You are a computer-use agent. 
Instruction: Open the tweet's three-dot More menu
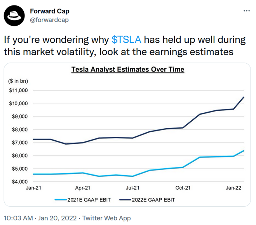click(246, 11)
